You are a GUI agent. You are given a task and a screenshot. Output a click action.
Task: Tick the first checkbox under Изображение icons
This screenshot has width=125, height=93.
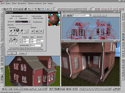pos(10,43)
